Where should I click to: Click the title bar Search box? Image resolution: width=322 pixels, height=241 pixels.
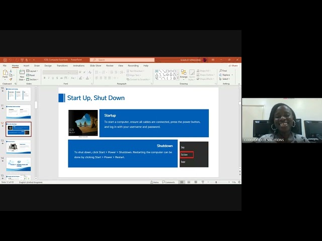click(122, 60)
